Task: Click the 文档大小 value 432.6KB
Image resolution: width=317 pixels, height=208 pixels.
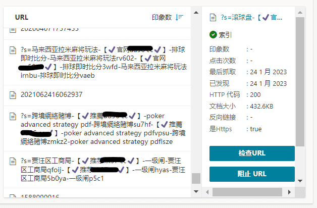Action: coord(261,107)
